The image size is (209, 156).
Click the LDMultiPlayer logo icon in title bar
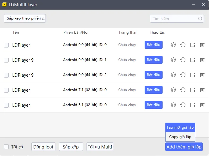pyautogui.click(x=4, y=5)
